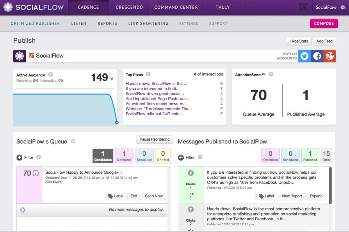Send Now the Google+ announcement message

154,196
